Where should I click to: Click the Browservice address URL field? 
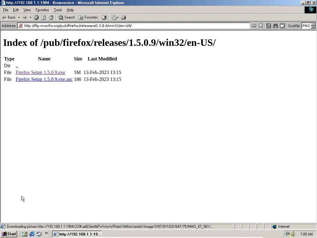tap(133, 26)
